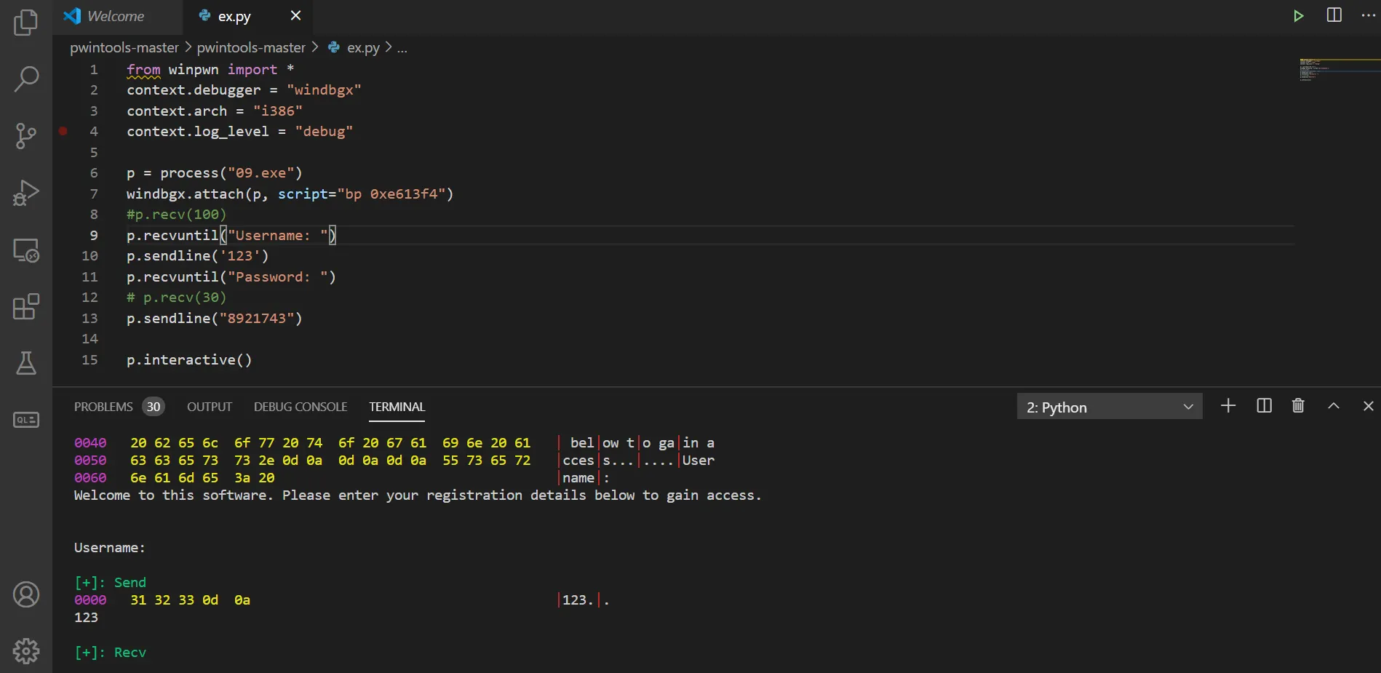Create a new terminal with plus button
The width and height of the screenshot is (1381, 673).
click(x=1228, y=406)
